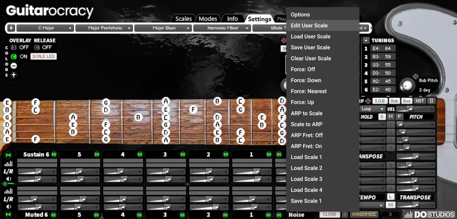The height and width of the screenshot is (219, 457).
Task: Click the RANDOMIZE button
Action: [364, 214]
